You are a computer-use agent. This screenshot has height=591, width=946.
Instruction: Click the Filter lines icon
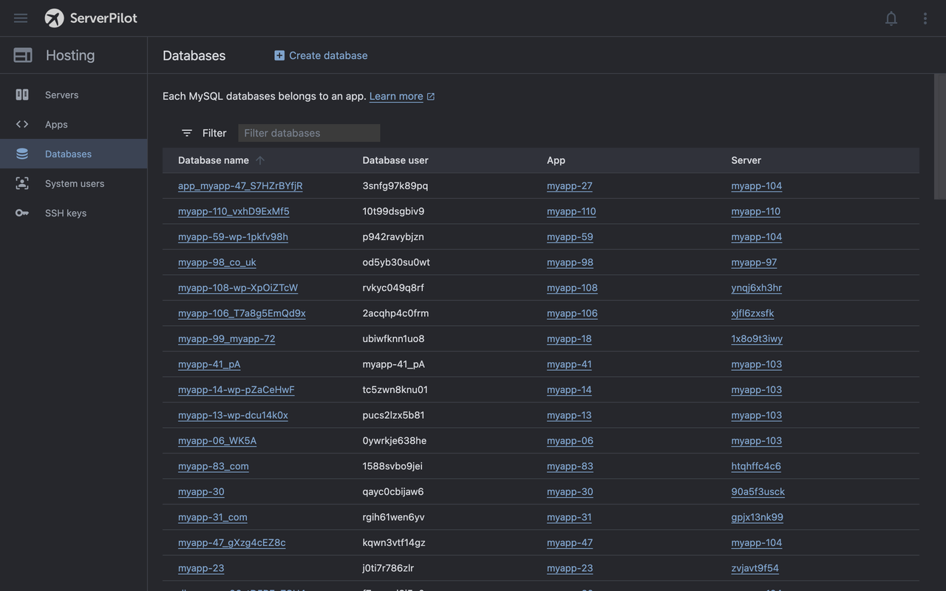point(187,133)
